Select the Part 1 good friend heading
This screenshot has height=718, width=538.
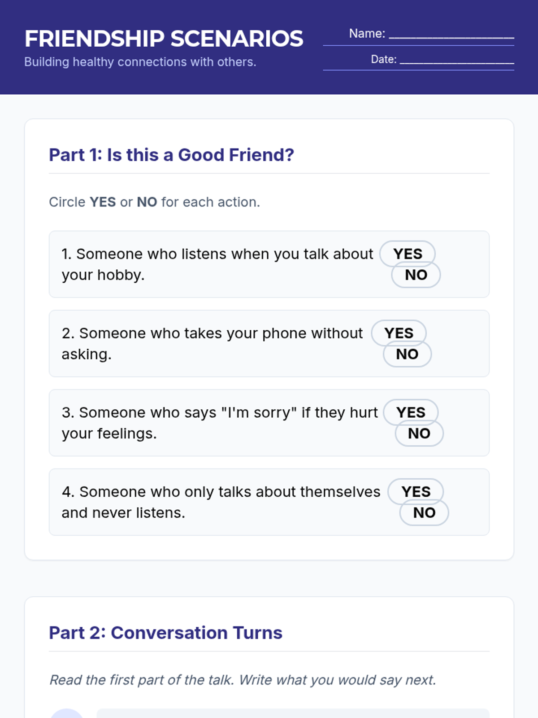171,155
